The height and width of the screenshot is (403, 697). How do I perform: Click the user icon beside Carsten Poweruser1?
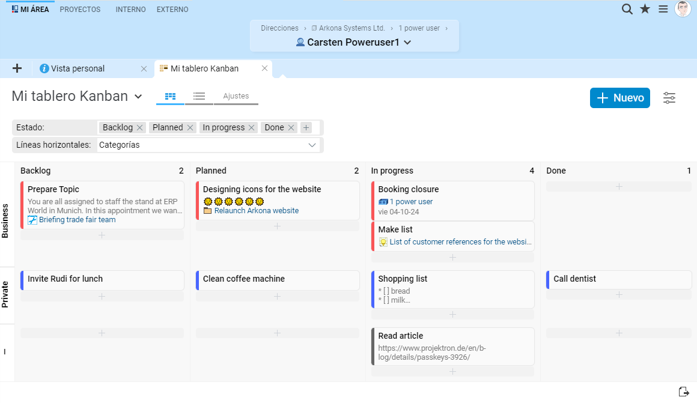click(x=300, y=42)
